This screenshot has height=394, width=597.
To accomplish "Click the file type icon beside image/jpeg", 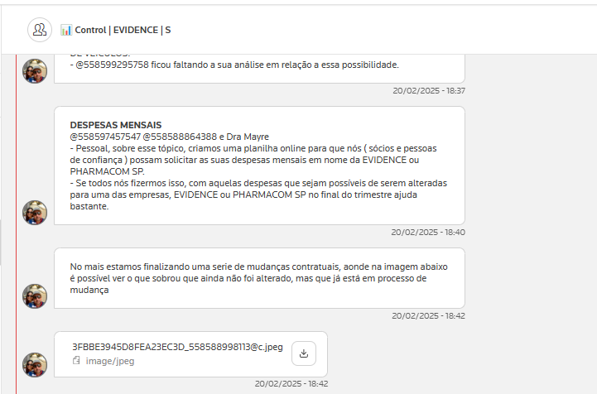I will (x=76, y=361).
